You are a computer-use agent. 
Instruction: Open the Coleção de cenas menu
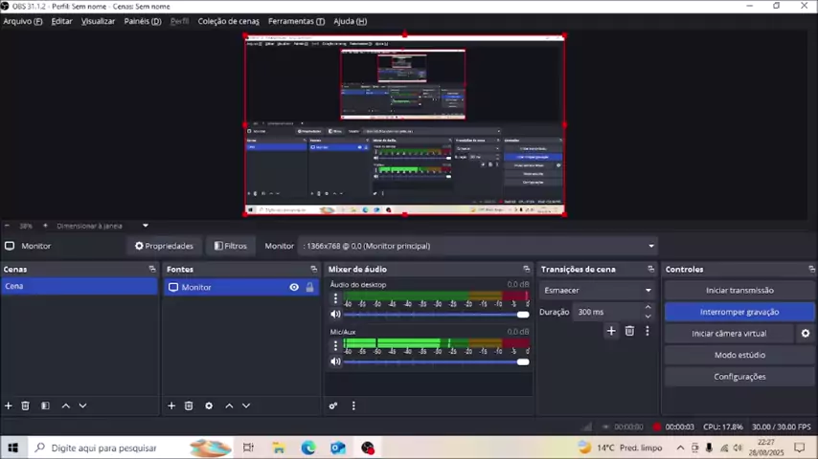tap(228, 21)
